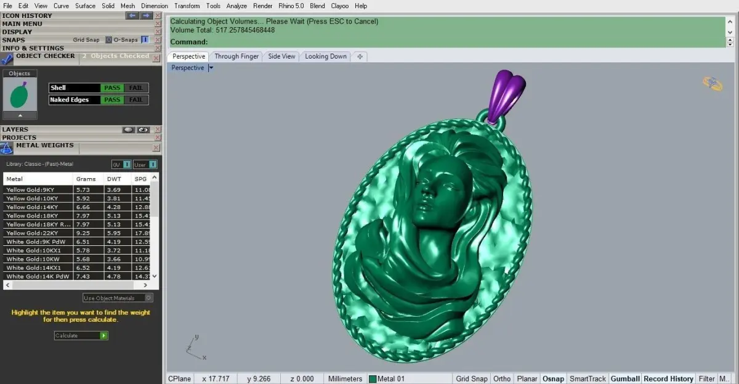739x384 pixels.
Task: Open the Surface menu
Action: 85,6
